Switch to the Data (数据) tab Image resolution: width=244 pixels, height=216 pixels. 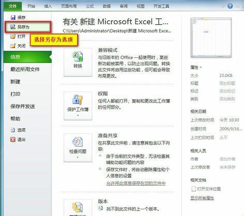(x=106, y=6)
